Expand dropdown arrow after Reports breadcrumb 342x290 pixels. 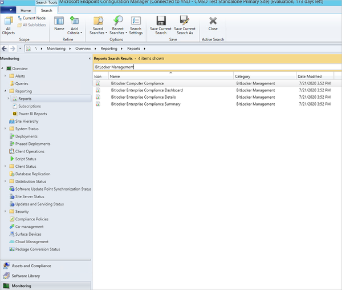pyautogui.click(x=144, y=49)
